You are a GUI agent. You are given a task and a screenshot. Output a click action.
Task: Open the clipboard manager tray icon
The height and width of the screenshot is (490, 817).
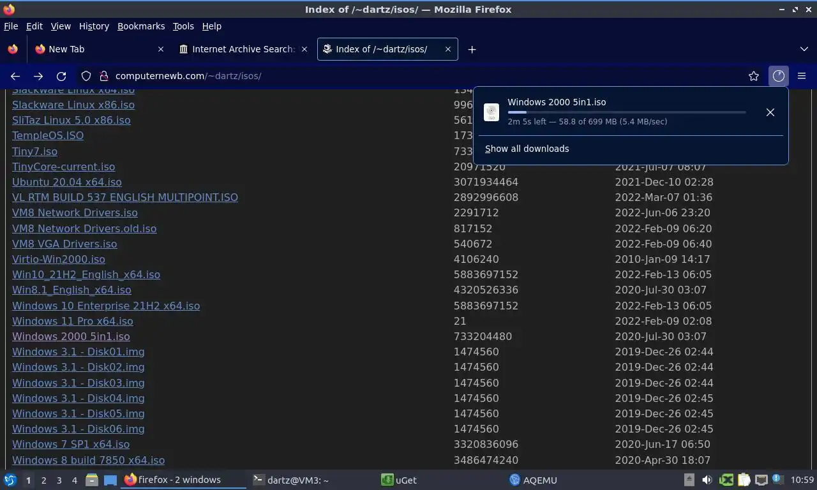pyautogui.click(x=744, y=480)
